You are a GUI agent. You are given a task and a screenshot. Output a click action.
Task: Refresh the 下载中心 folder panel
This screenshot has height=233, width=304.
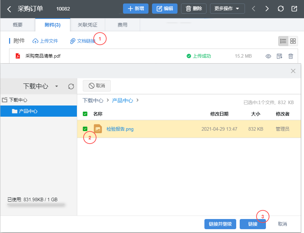[71, 86]
